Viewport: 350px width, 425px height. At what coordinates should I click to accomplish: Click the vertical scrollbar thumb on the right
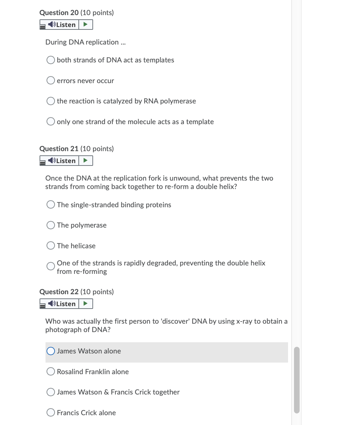click(x=296, y=379)
